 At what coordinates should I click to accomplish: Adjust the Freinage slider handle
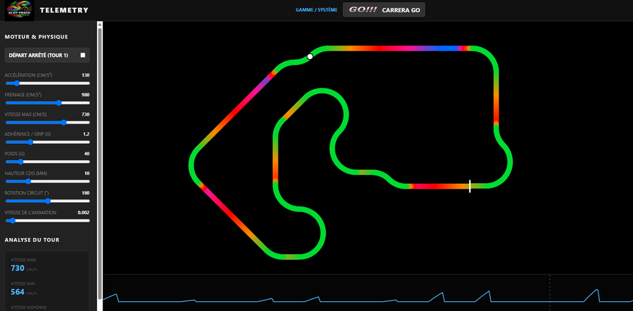[59, 103]
